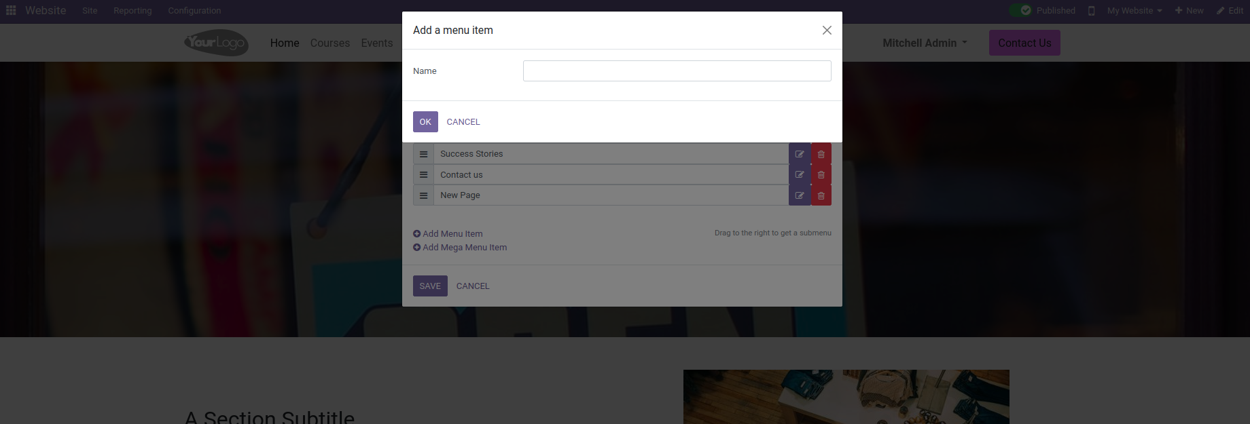Open the apps grid icon next to Website

11,10
